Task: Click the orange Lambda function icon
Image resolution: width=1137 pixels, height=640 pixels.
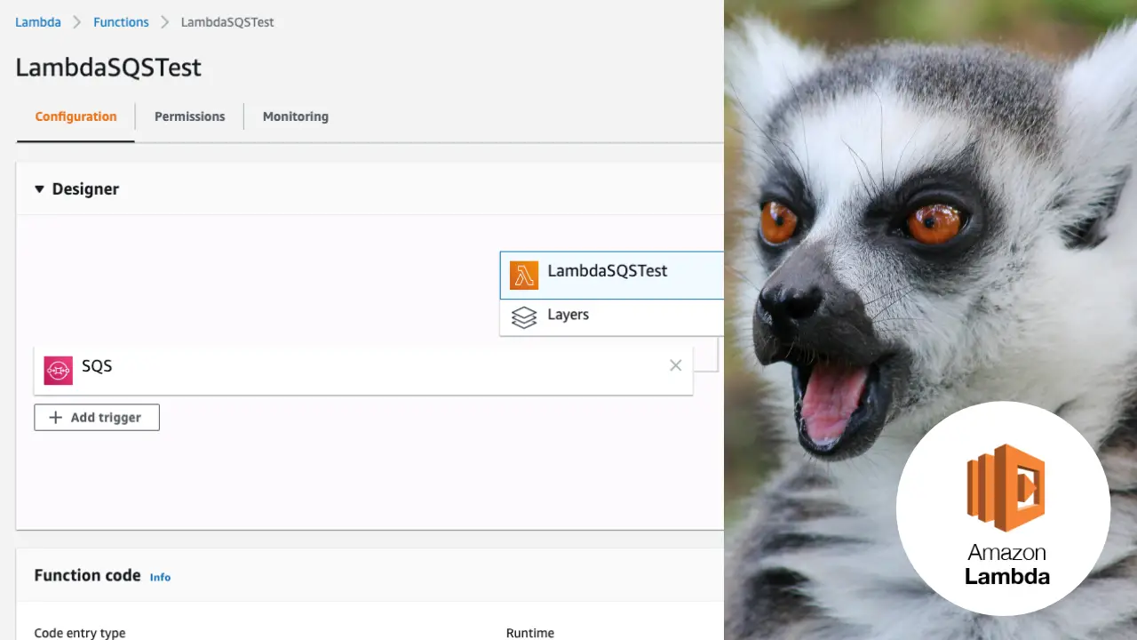Action: click(x=524, y=275)
